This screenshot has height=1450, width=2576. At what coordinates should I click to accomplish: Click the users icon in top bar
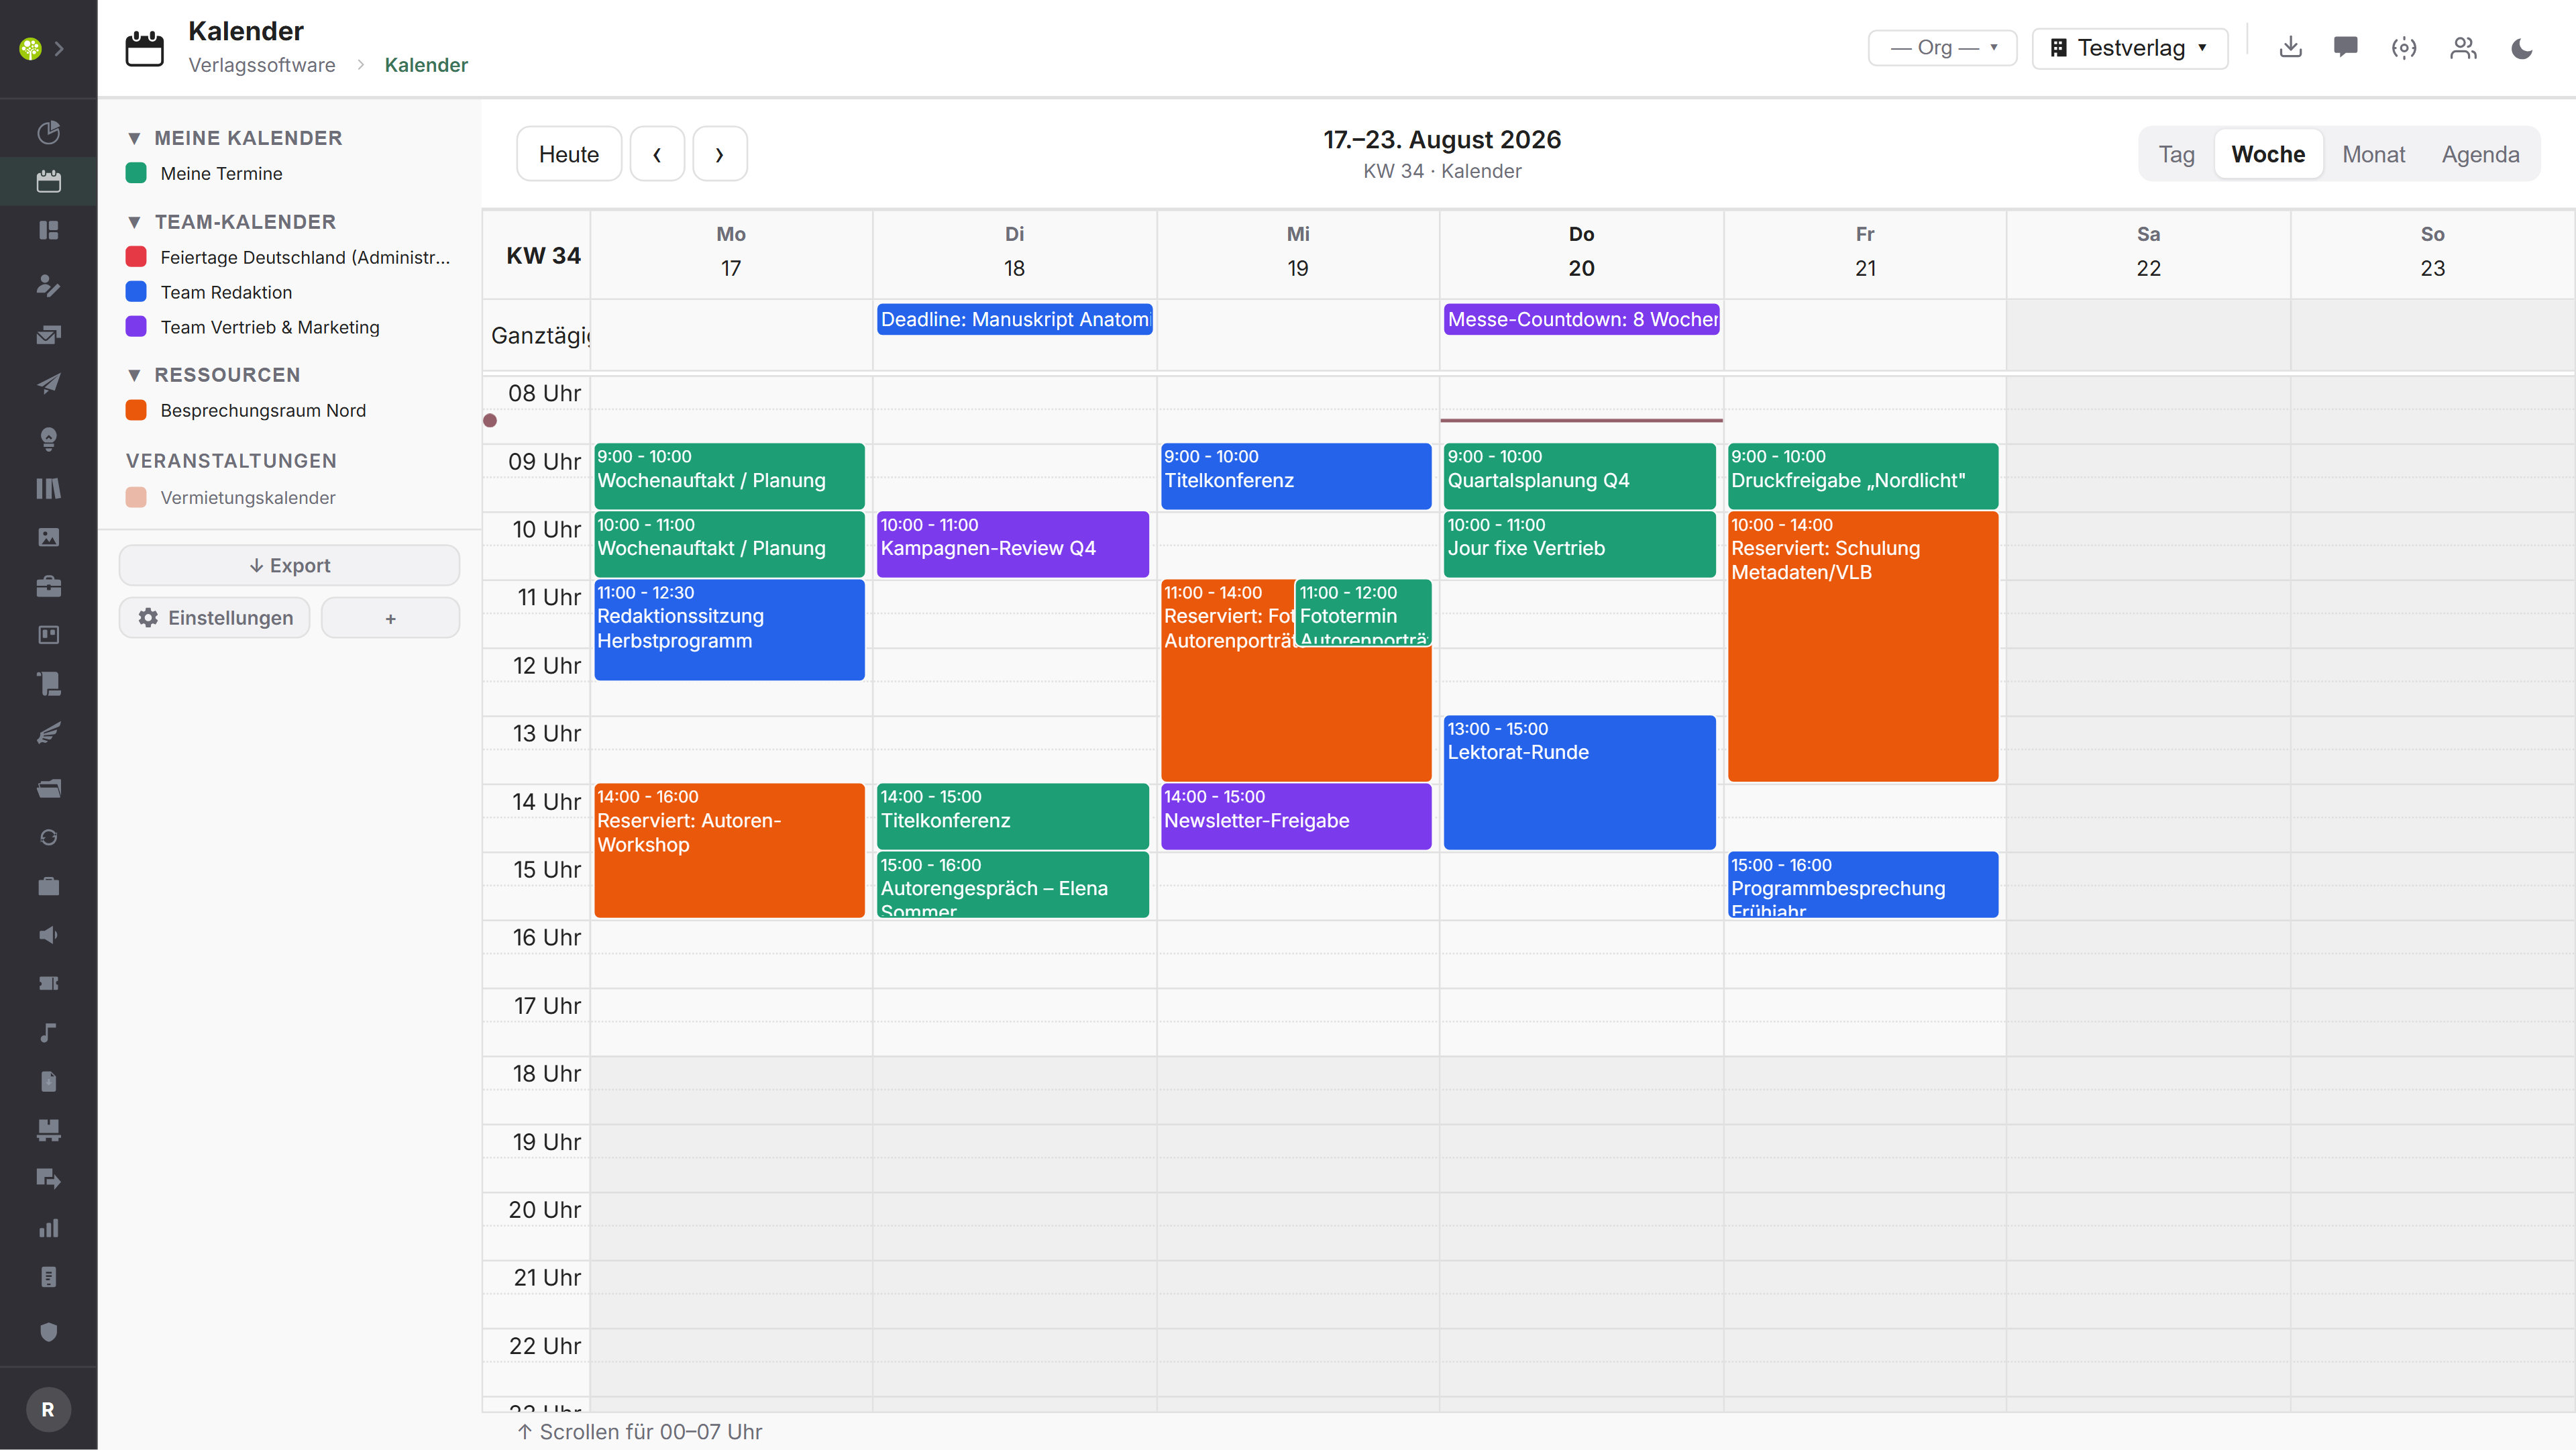point(2463,47)
